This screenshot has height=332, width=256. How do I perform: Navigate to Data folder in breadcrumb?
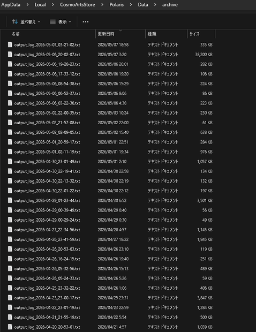(143, 5)
